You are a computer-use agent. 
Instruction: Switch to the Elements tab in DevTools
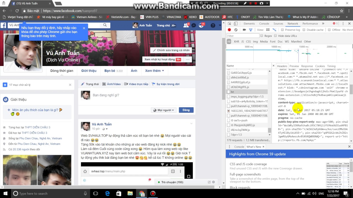tap(249, 24)
